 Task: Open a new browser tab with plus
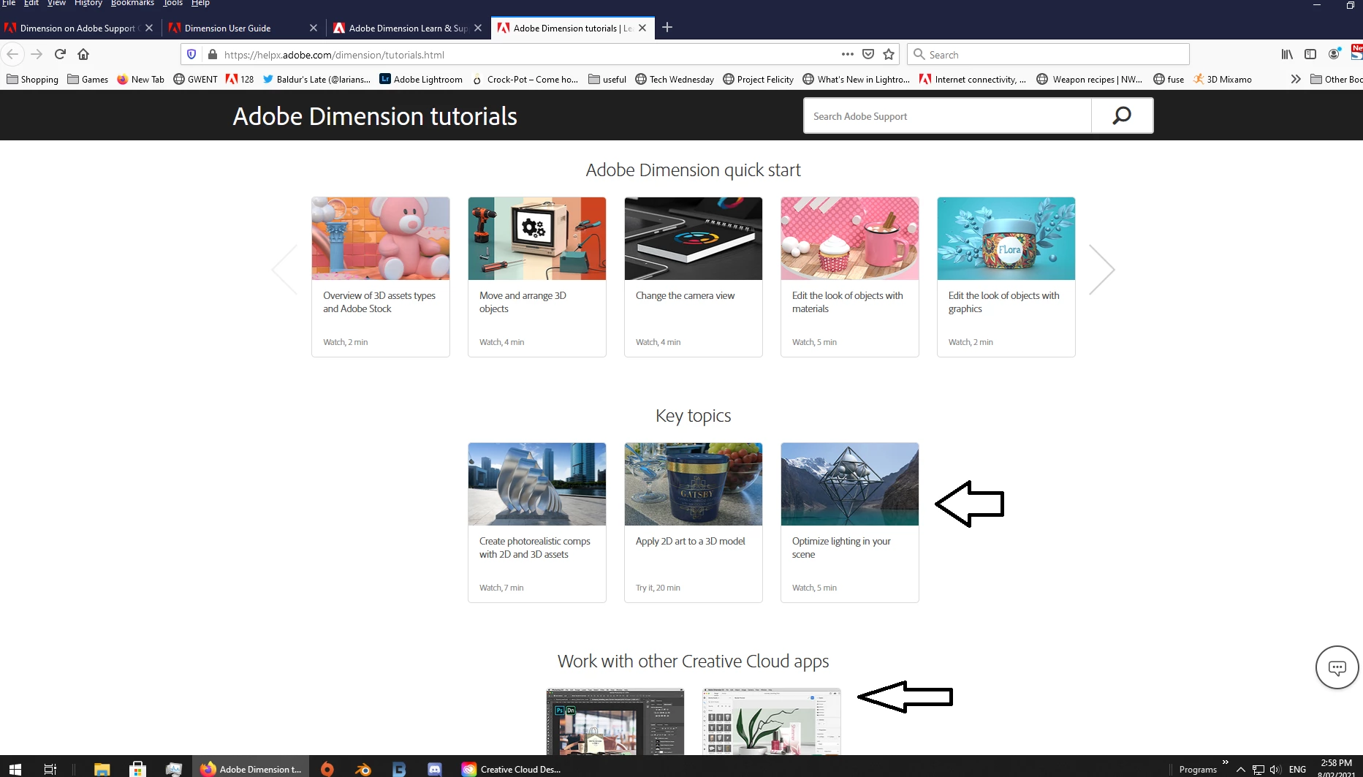[x=667, y=28]
